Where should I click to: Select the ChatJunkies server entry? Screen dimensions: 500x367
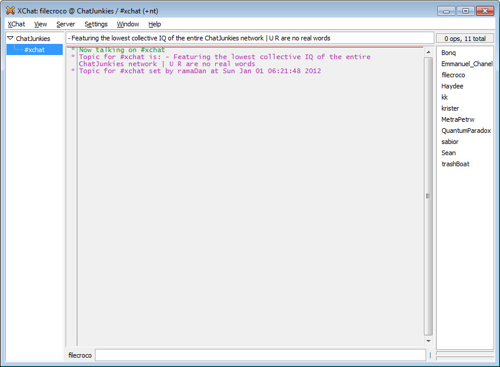(x=33, y=39)
